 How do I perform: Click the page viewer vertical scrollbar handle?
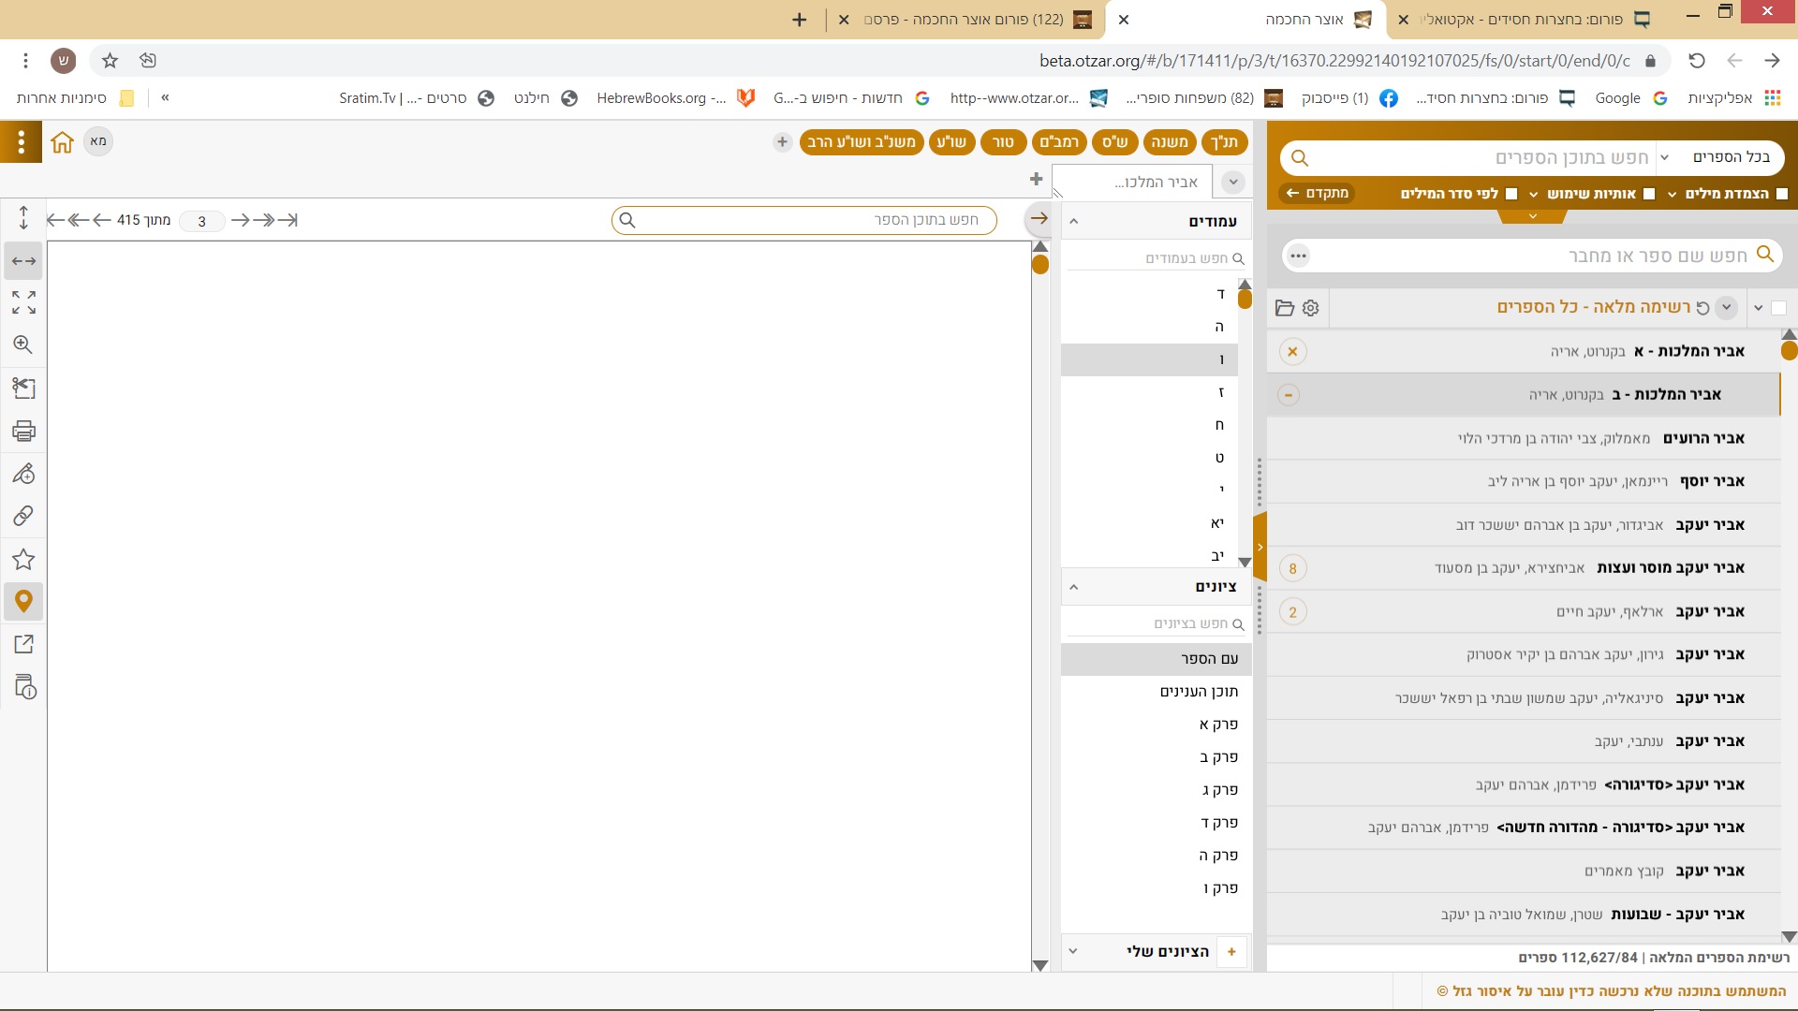click(1039, 265)
